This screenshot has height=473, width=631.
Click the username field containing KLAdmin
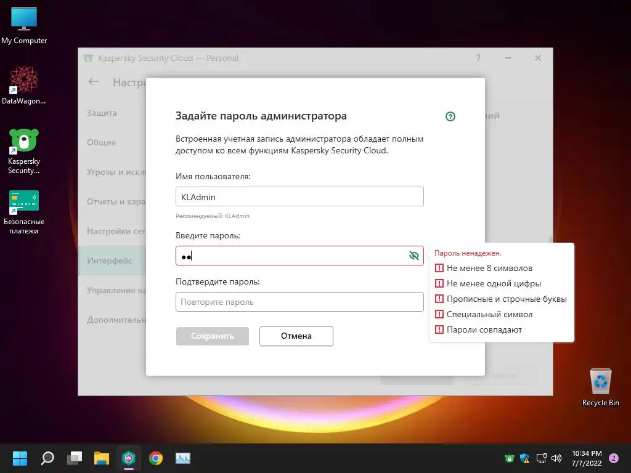[x=299, y=196]
